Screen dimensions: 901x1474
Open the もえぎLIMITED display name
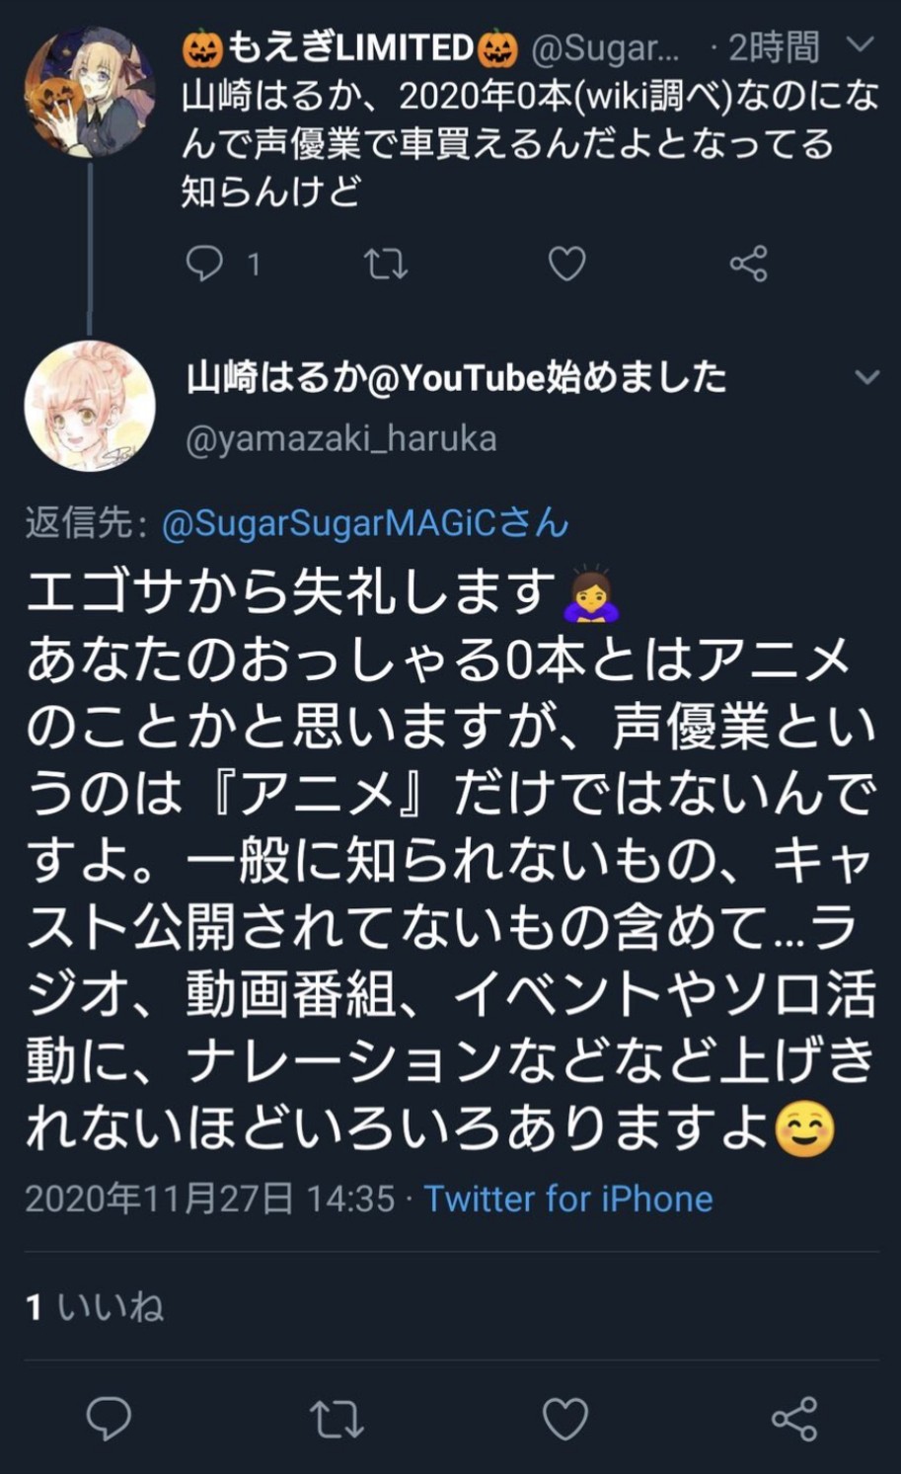pyautogui.click(x=351, y=46)
